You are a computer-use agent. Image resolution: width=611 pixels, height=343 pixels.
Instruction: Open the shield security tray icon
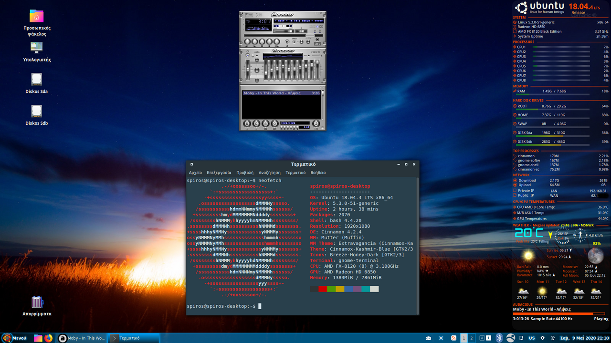click(x=543, y=338)
